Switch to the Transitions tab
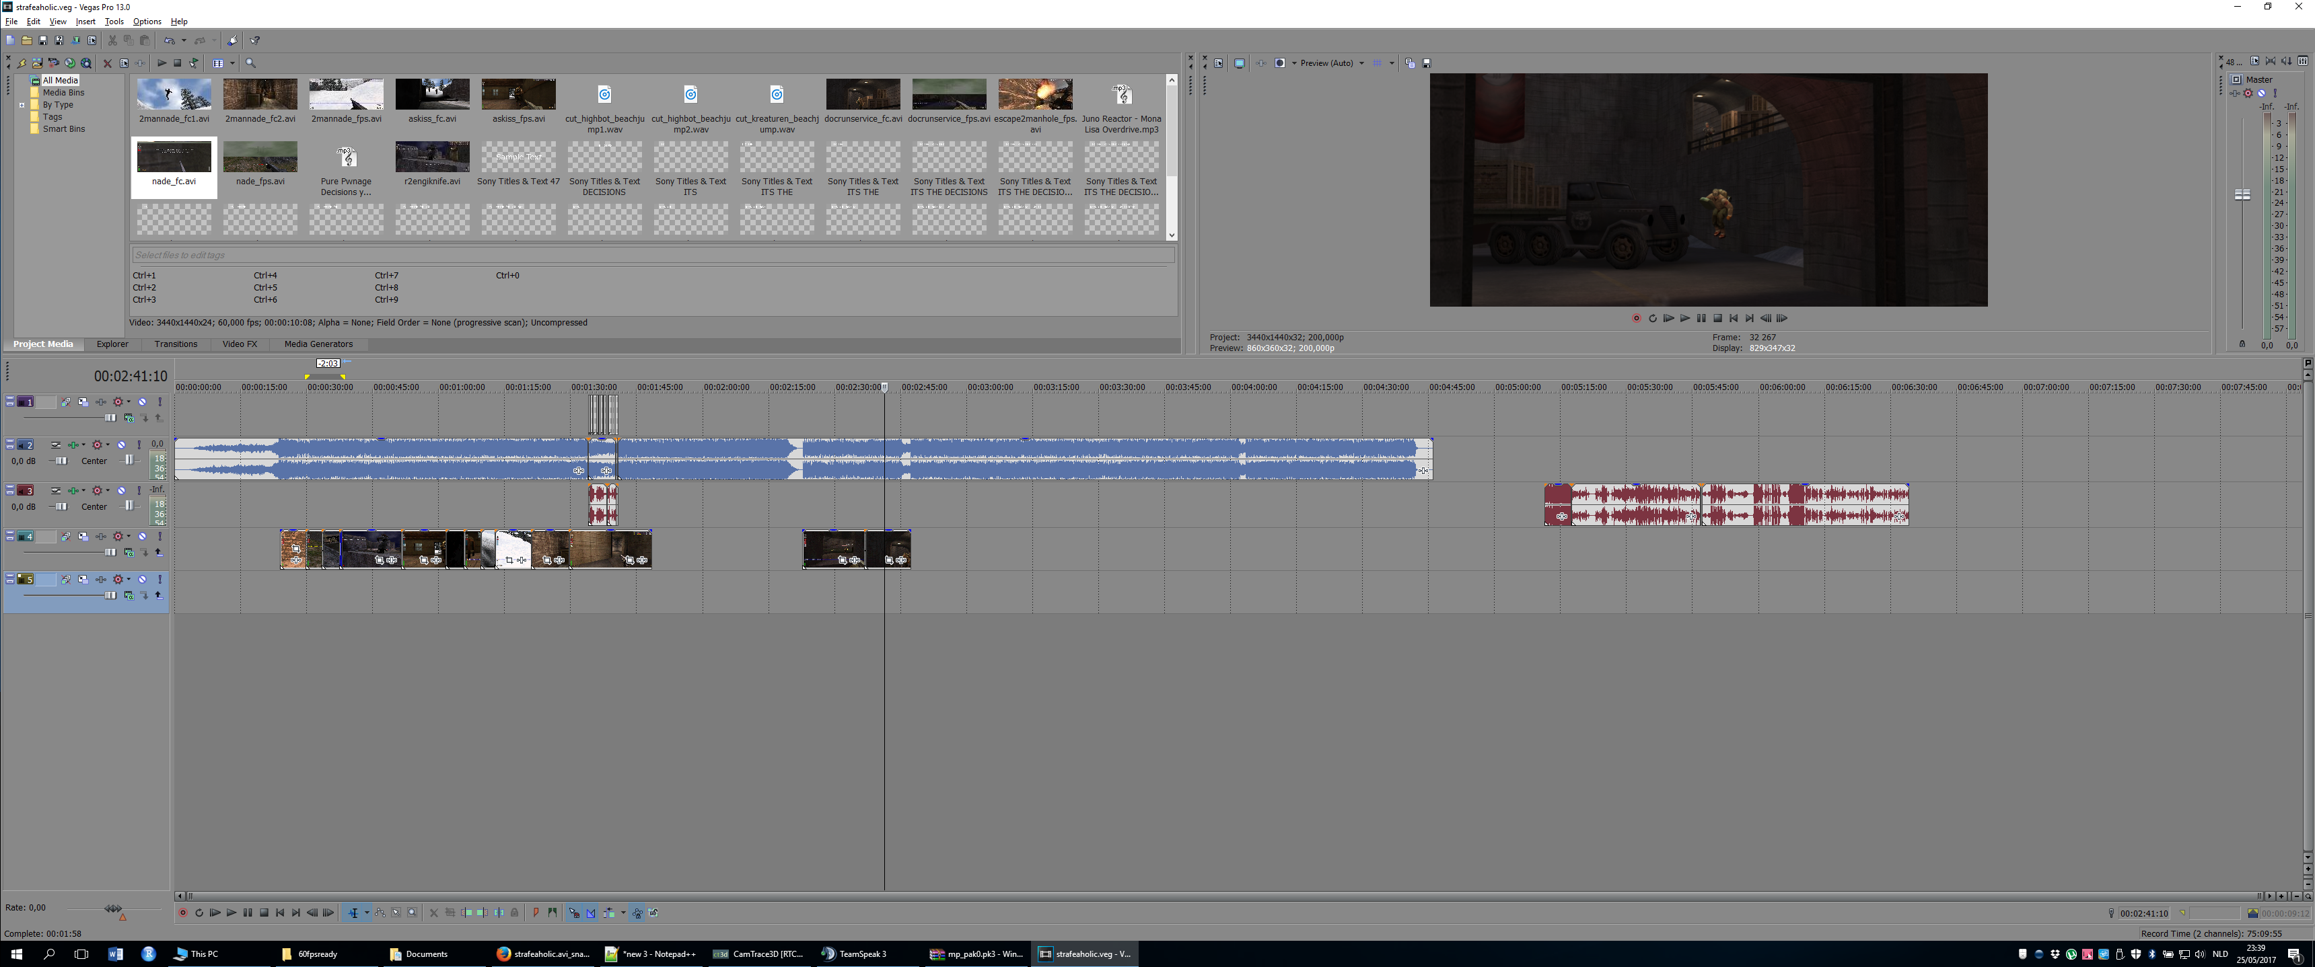The height and width of the screenshot is (967, 2315). click(175, 344)
